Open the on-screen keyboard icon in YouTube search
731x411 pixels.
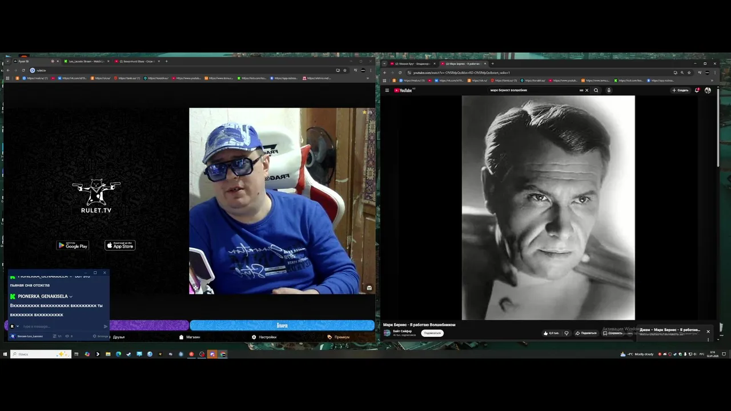[581, 90]
